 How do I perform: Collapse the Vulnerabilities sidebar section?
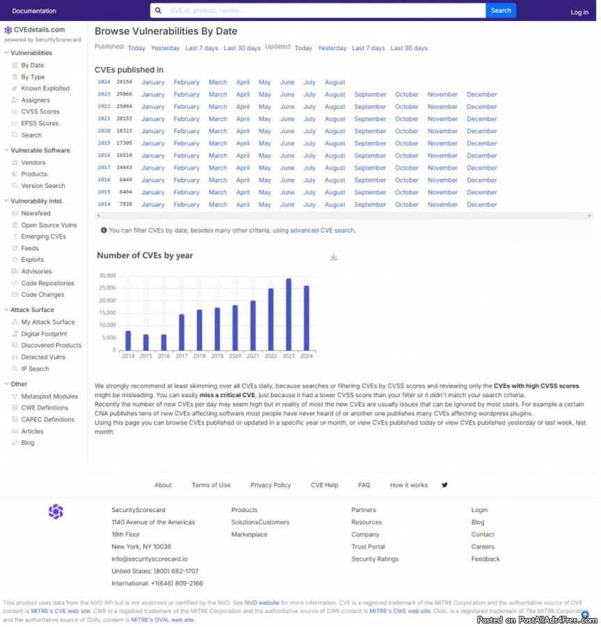6,53
